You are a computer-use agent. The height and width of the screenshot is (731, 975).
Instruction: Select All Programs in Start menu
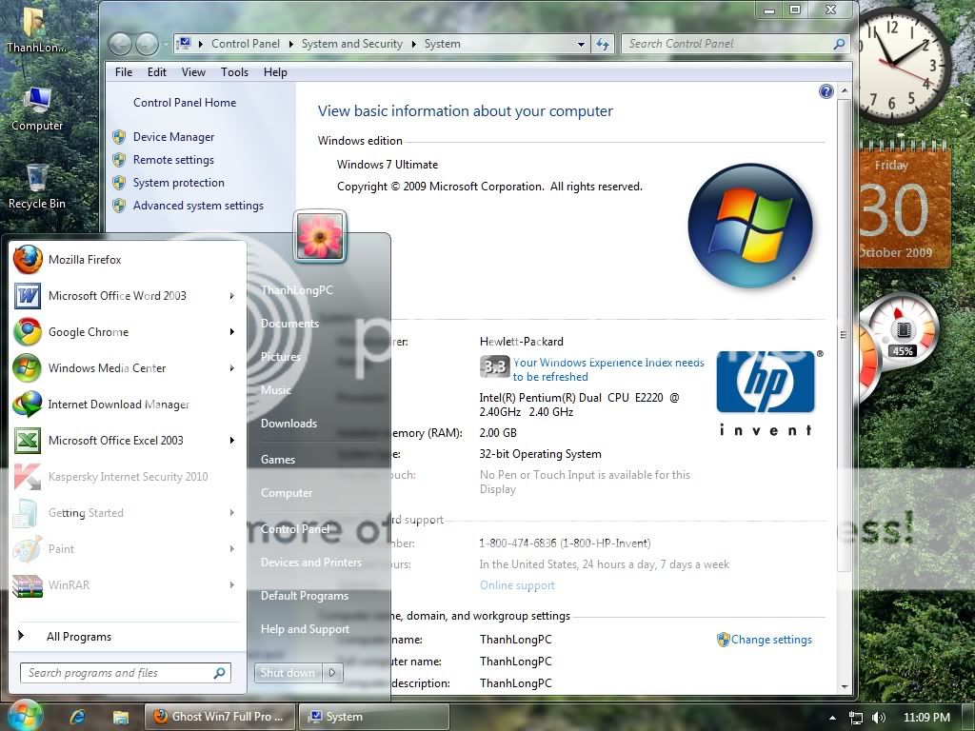tap(79, 637)
